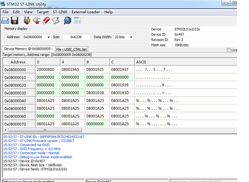Toggle the Live update checkbox
Image resolution: width=249 pixels, height=182 pixels.
(x=229, y=50)
